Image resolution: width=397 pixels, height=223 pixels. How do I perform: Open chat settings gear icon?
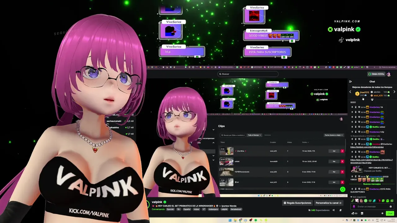tap(382, 213)
